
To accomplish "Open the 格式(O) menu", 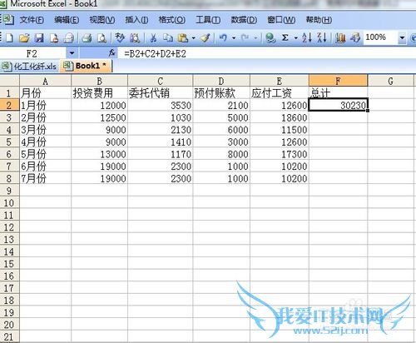I will [x=172, y=20].
